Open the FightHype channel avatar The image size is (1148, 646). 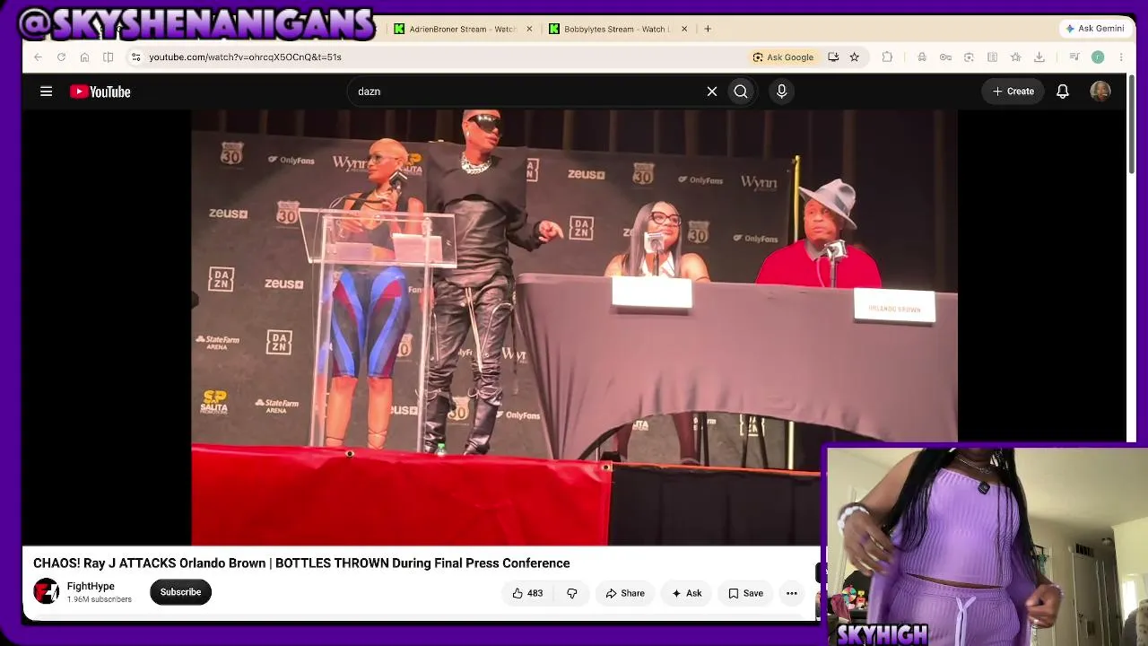click(x=47, y=592)
